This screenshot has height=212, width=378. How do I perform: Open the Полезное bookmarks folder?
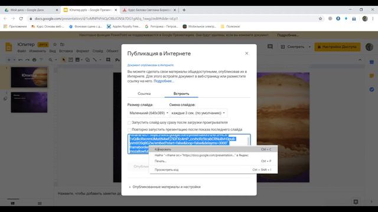pos(230,26)
